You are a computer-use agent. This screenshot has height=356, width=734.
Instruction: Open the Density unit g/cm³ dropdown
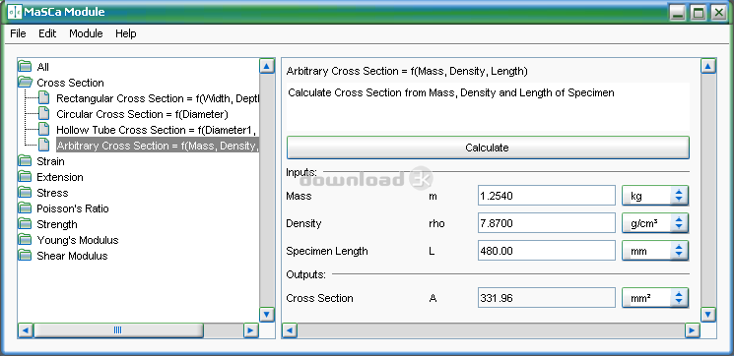point(655,223)
